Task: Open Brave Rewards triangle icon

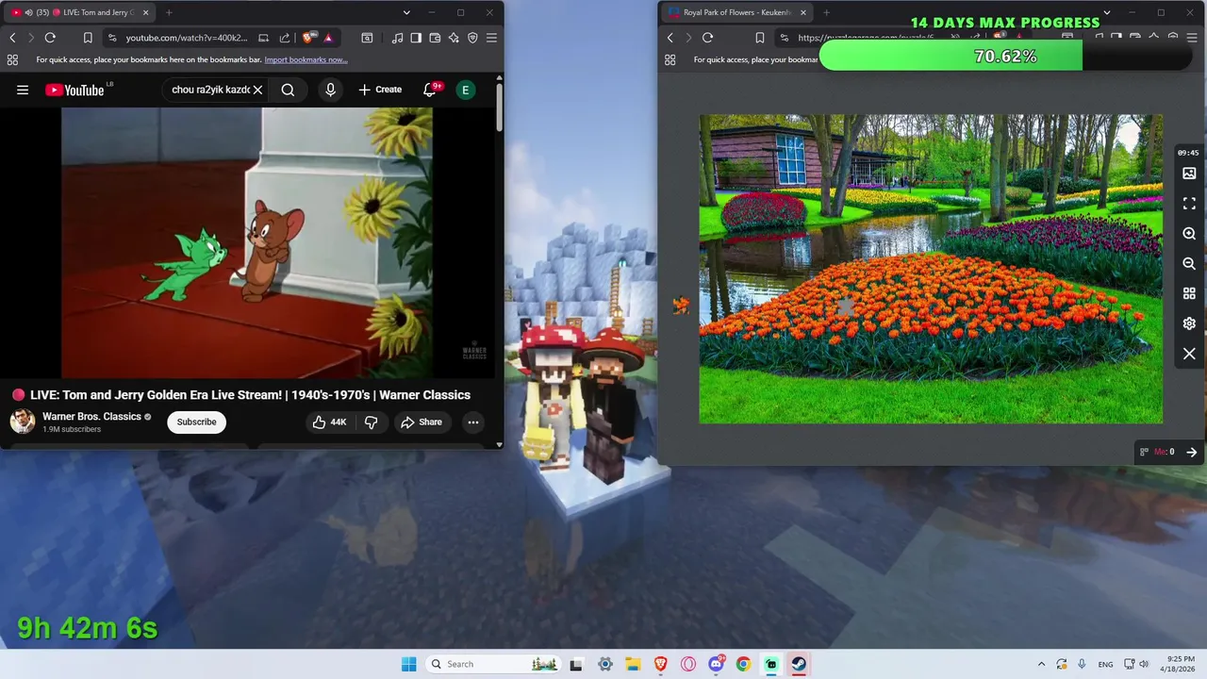Action: pyautogui.click(x=328, y=38)
